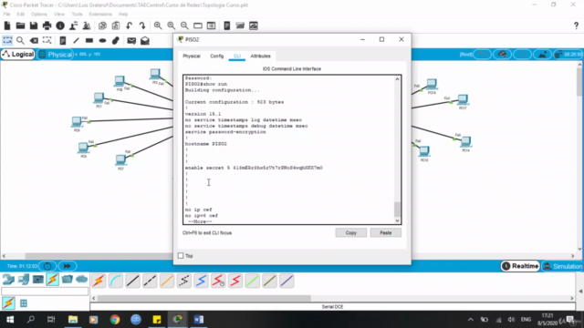Click the Undo arrow icon
This screenshot has width=584, height=328.
coord(129,26)
